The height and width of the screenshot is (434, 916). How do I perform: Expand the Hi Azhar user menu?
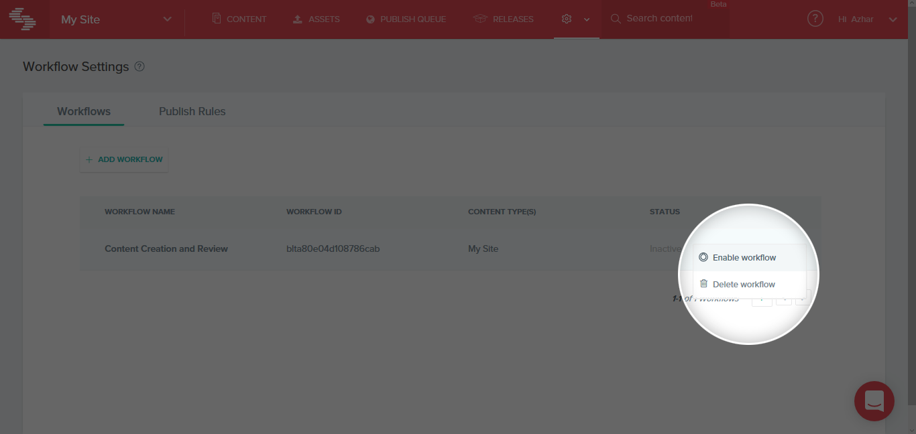[867, 19]
